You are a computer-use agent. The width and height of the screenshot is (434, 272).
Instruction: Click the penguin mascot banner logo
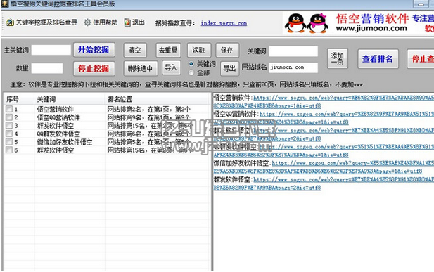[x=307, y=23]
